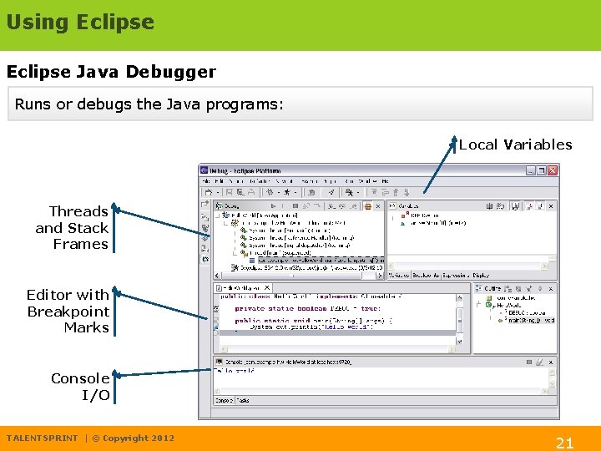Toggle Hide Fields icon in Outline toolbar

[518, 288]
